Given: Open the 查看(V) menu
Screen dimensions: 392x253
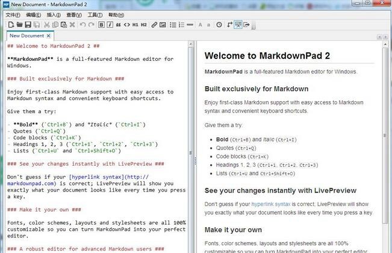Looking at the screenshot, I should [74, 15].
